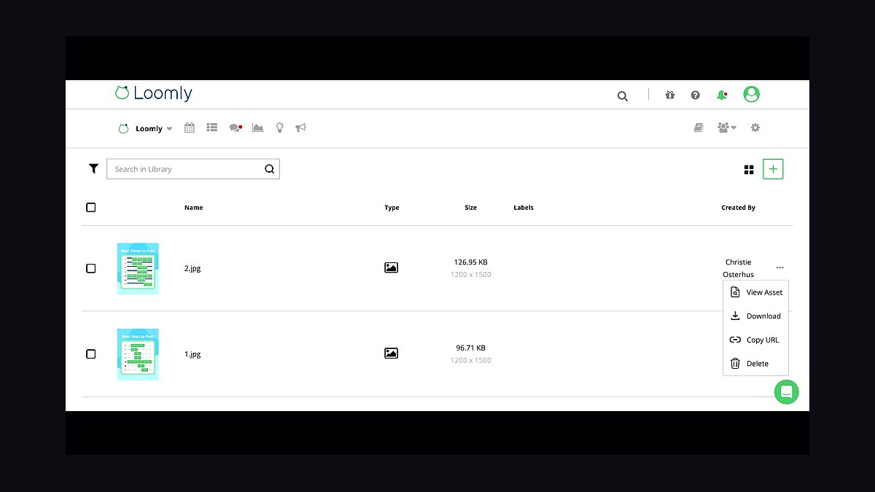Open the library book icon
This screenshot has width=875, height=492.
tap(699, 128)
